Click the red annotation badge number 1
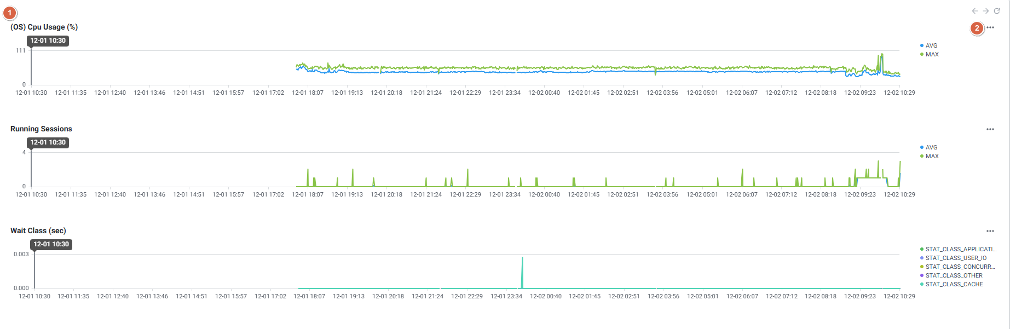This screenshot has width=1010, height=329. tap(10, 13)
